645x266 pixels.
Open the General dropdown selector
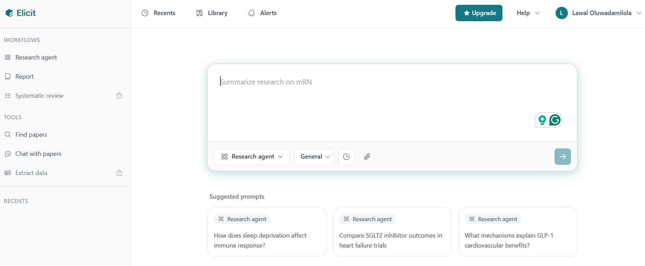(314, 157)
